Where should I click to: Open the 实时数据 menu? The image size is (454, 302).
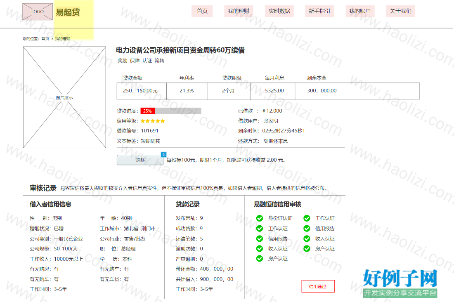(x=279, y=11)
